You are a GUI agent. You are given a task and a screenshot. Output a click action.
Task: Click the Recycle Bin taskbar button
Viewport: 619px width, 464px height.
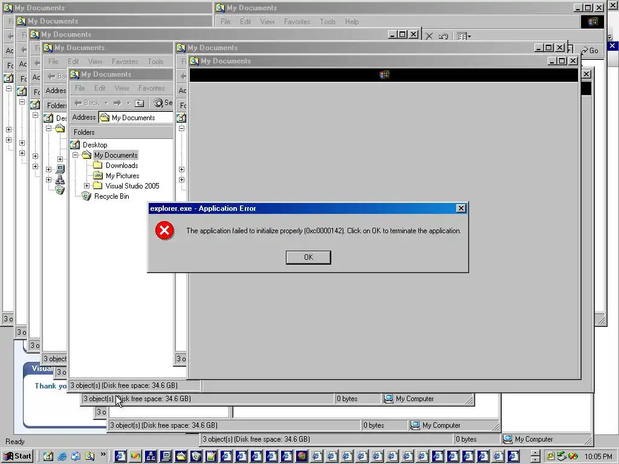196,457
